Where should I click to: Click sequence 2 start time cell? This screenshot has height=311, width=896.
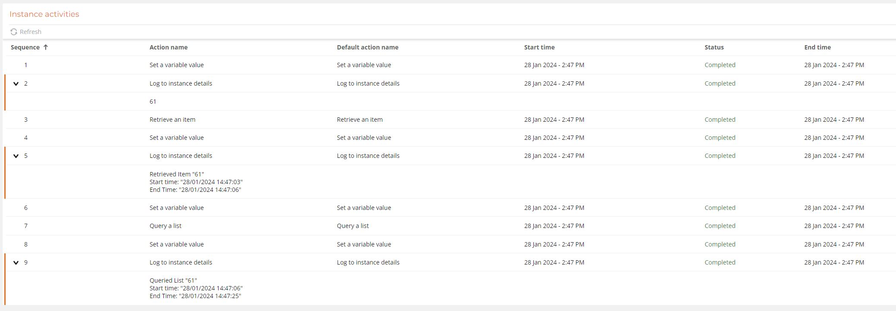[x=554, y=83]
